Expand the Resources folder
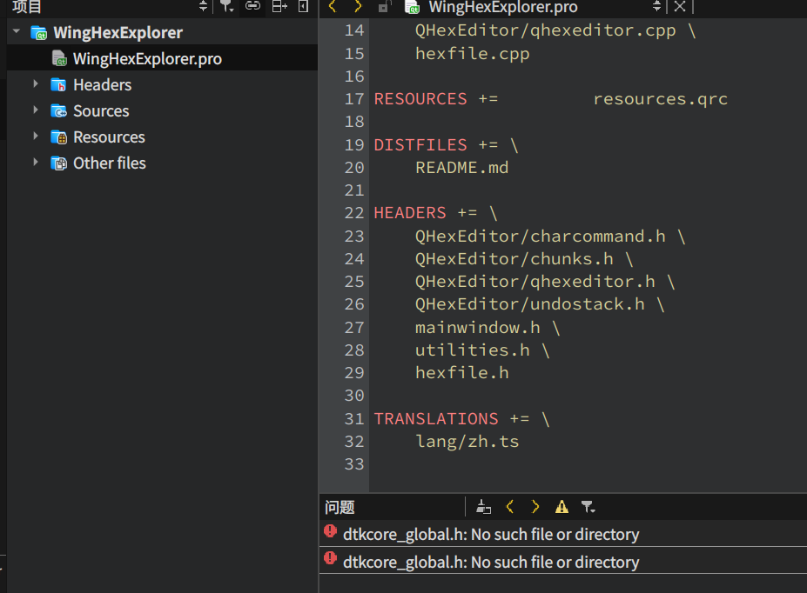 [x=36, y=137]
